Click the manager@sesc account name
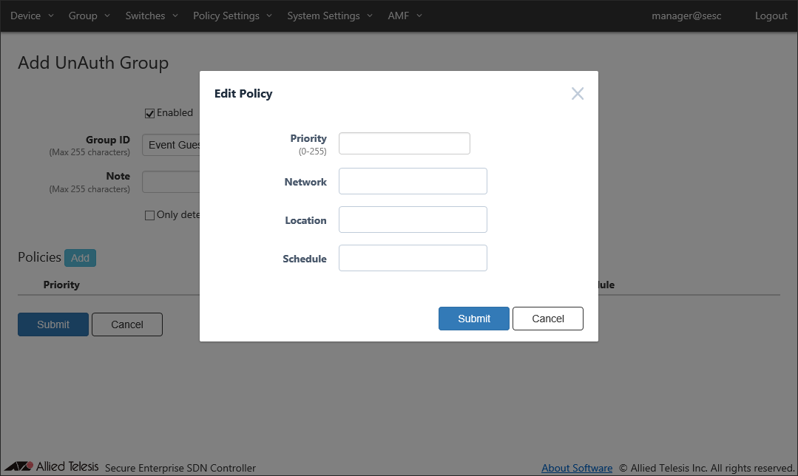This screenshot has width=798, height=476. coord(686,16)
